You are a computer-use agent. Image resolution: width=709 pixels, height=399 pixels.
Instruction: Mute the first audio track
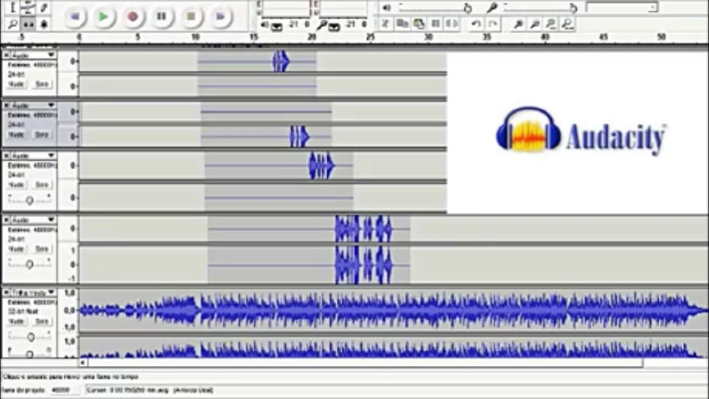click(17, 84)
